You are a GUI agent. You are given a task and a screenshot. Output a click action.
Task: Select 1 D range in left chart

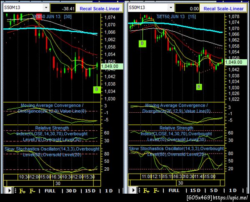tap(109, 191)
